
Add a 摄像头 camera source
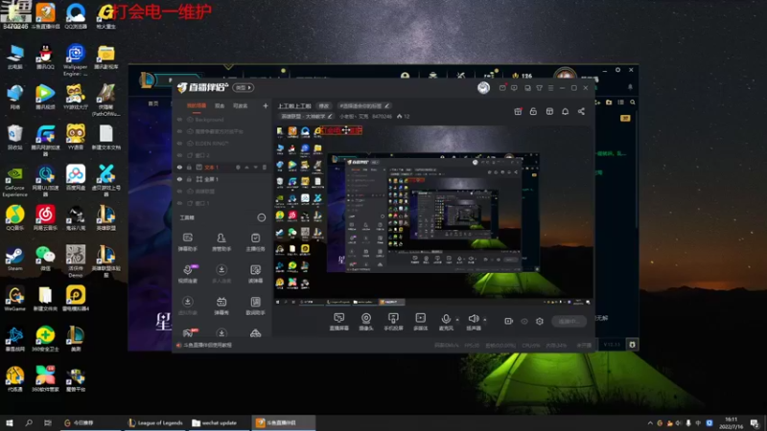pos(366,322)
